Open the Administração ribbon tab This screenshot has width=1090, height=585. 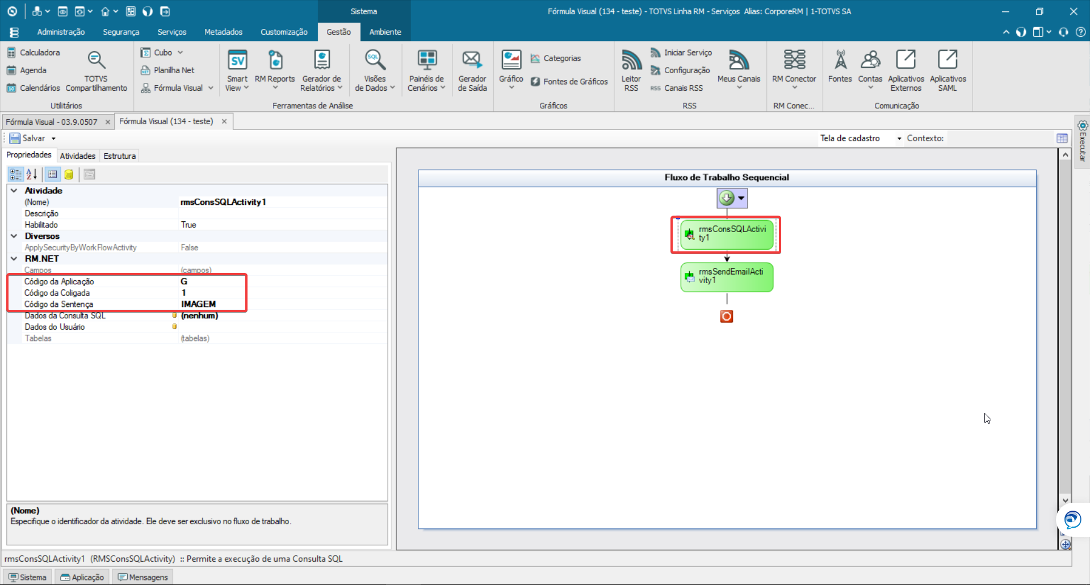pos(61,32)
